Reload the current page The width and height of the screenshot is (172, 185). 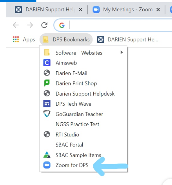[x=44, y=25]
